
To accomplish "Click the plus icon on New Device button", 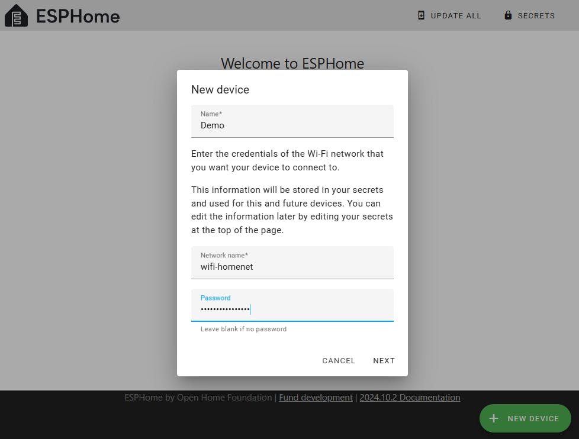I will 494,418.
